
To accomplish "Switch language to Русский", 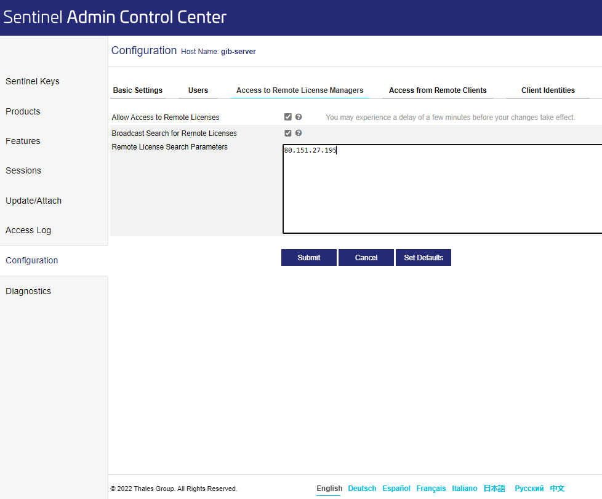I will [x=529, y=489].
